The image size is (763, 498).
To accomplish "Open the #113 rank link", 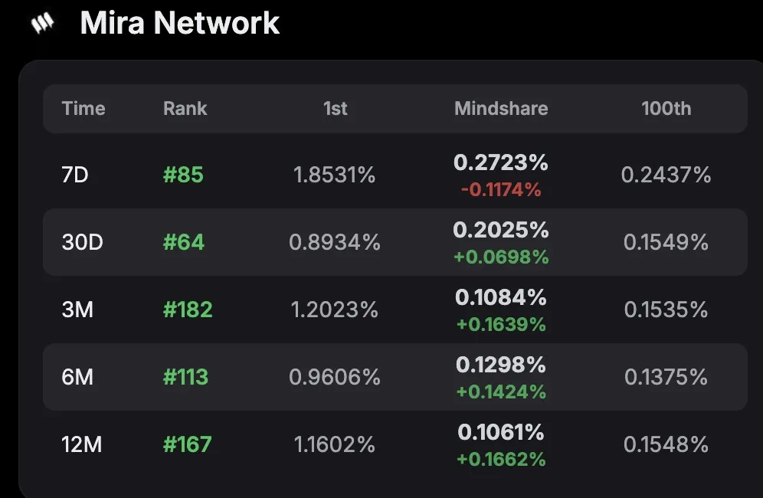I will coord(186,377).
